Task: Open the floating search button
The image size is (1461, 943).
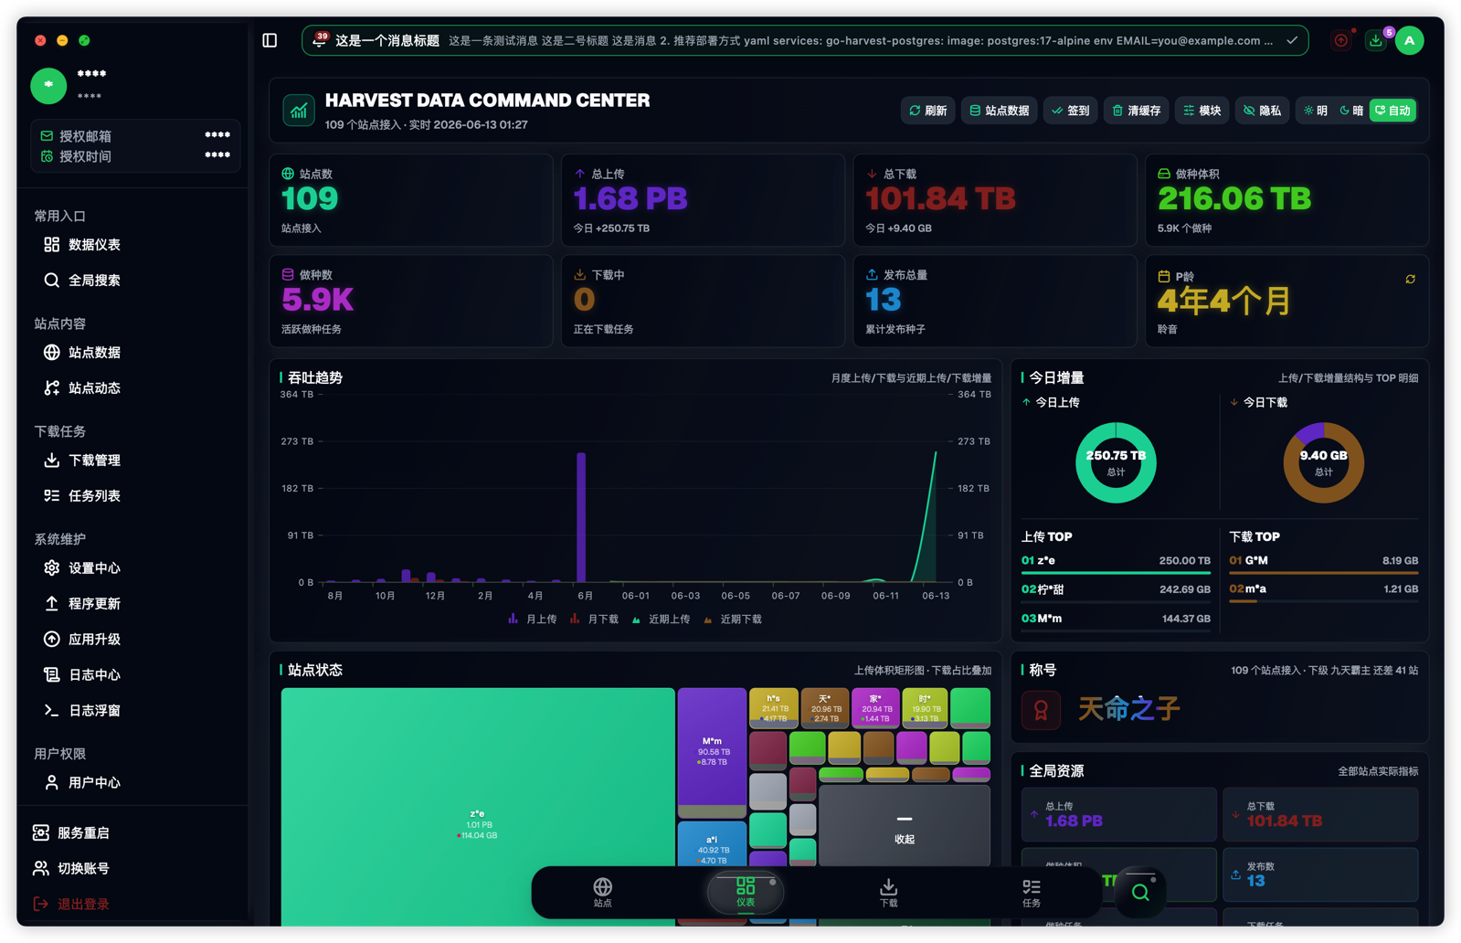Action: tap(1140, 892)
